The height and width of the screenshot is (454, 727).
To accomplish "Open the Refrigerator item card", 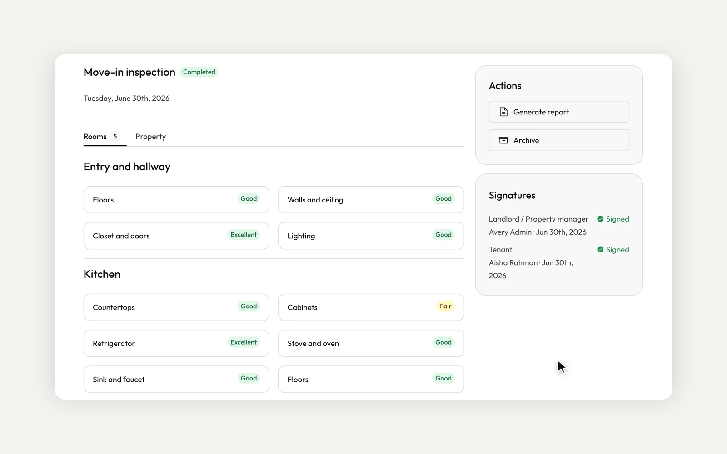I will [x=176, y=343].
